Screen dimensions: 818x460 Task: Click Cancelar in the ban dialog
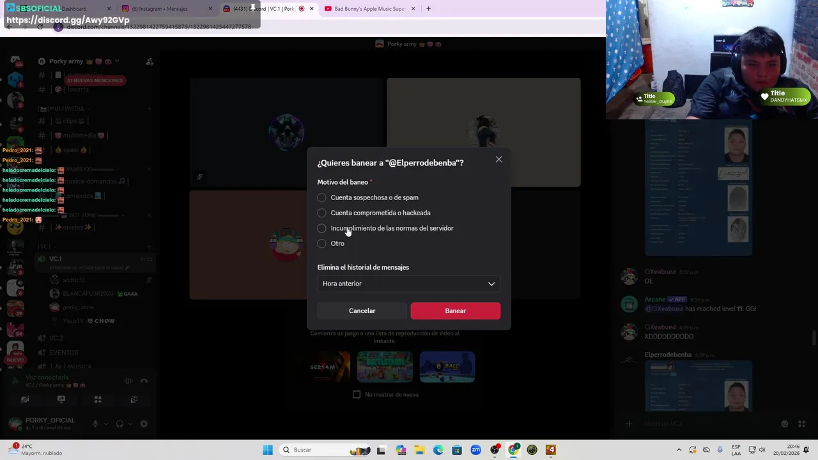(362, 310)
